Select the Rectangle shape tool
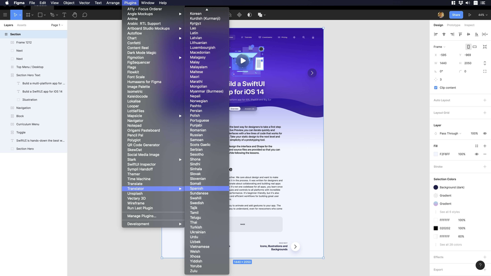The width and height of the screenshot is (491, 276). pyautogui.click(x=40, y=14)
